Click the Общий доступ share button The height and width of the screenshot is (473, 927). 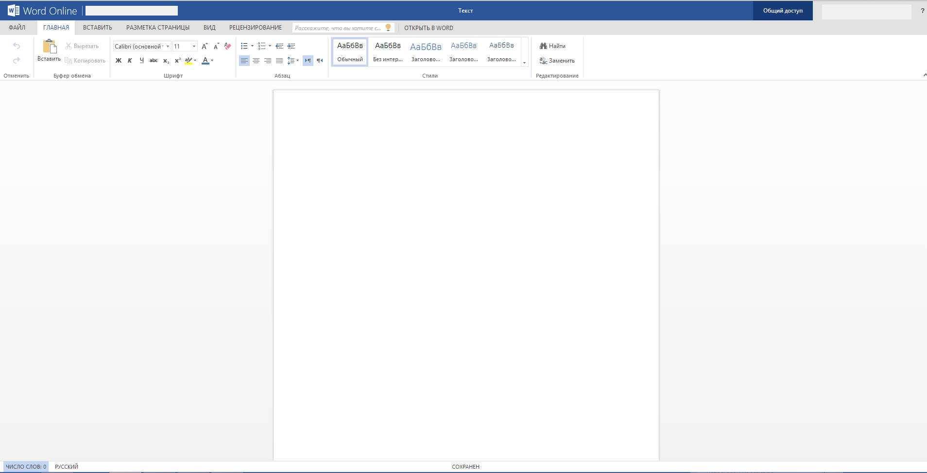click(x=783, y=10)
